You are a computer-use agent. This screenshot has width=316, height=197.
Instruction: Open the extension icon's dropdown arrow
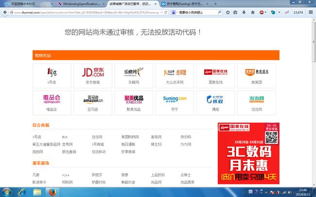tap(279, 13)
